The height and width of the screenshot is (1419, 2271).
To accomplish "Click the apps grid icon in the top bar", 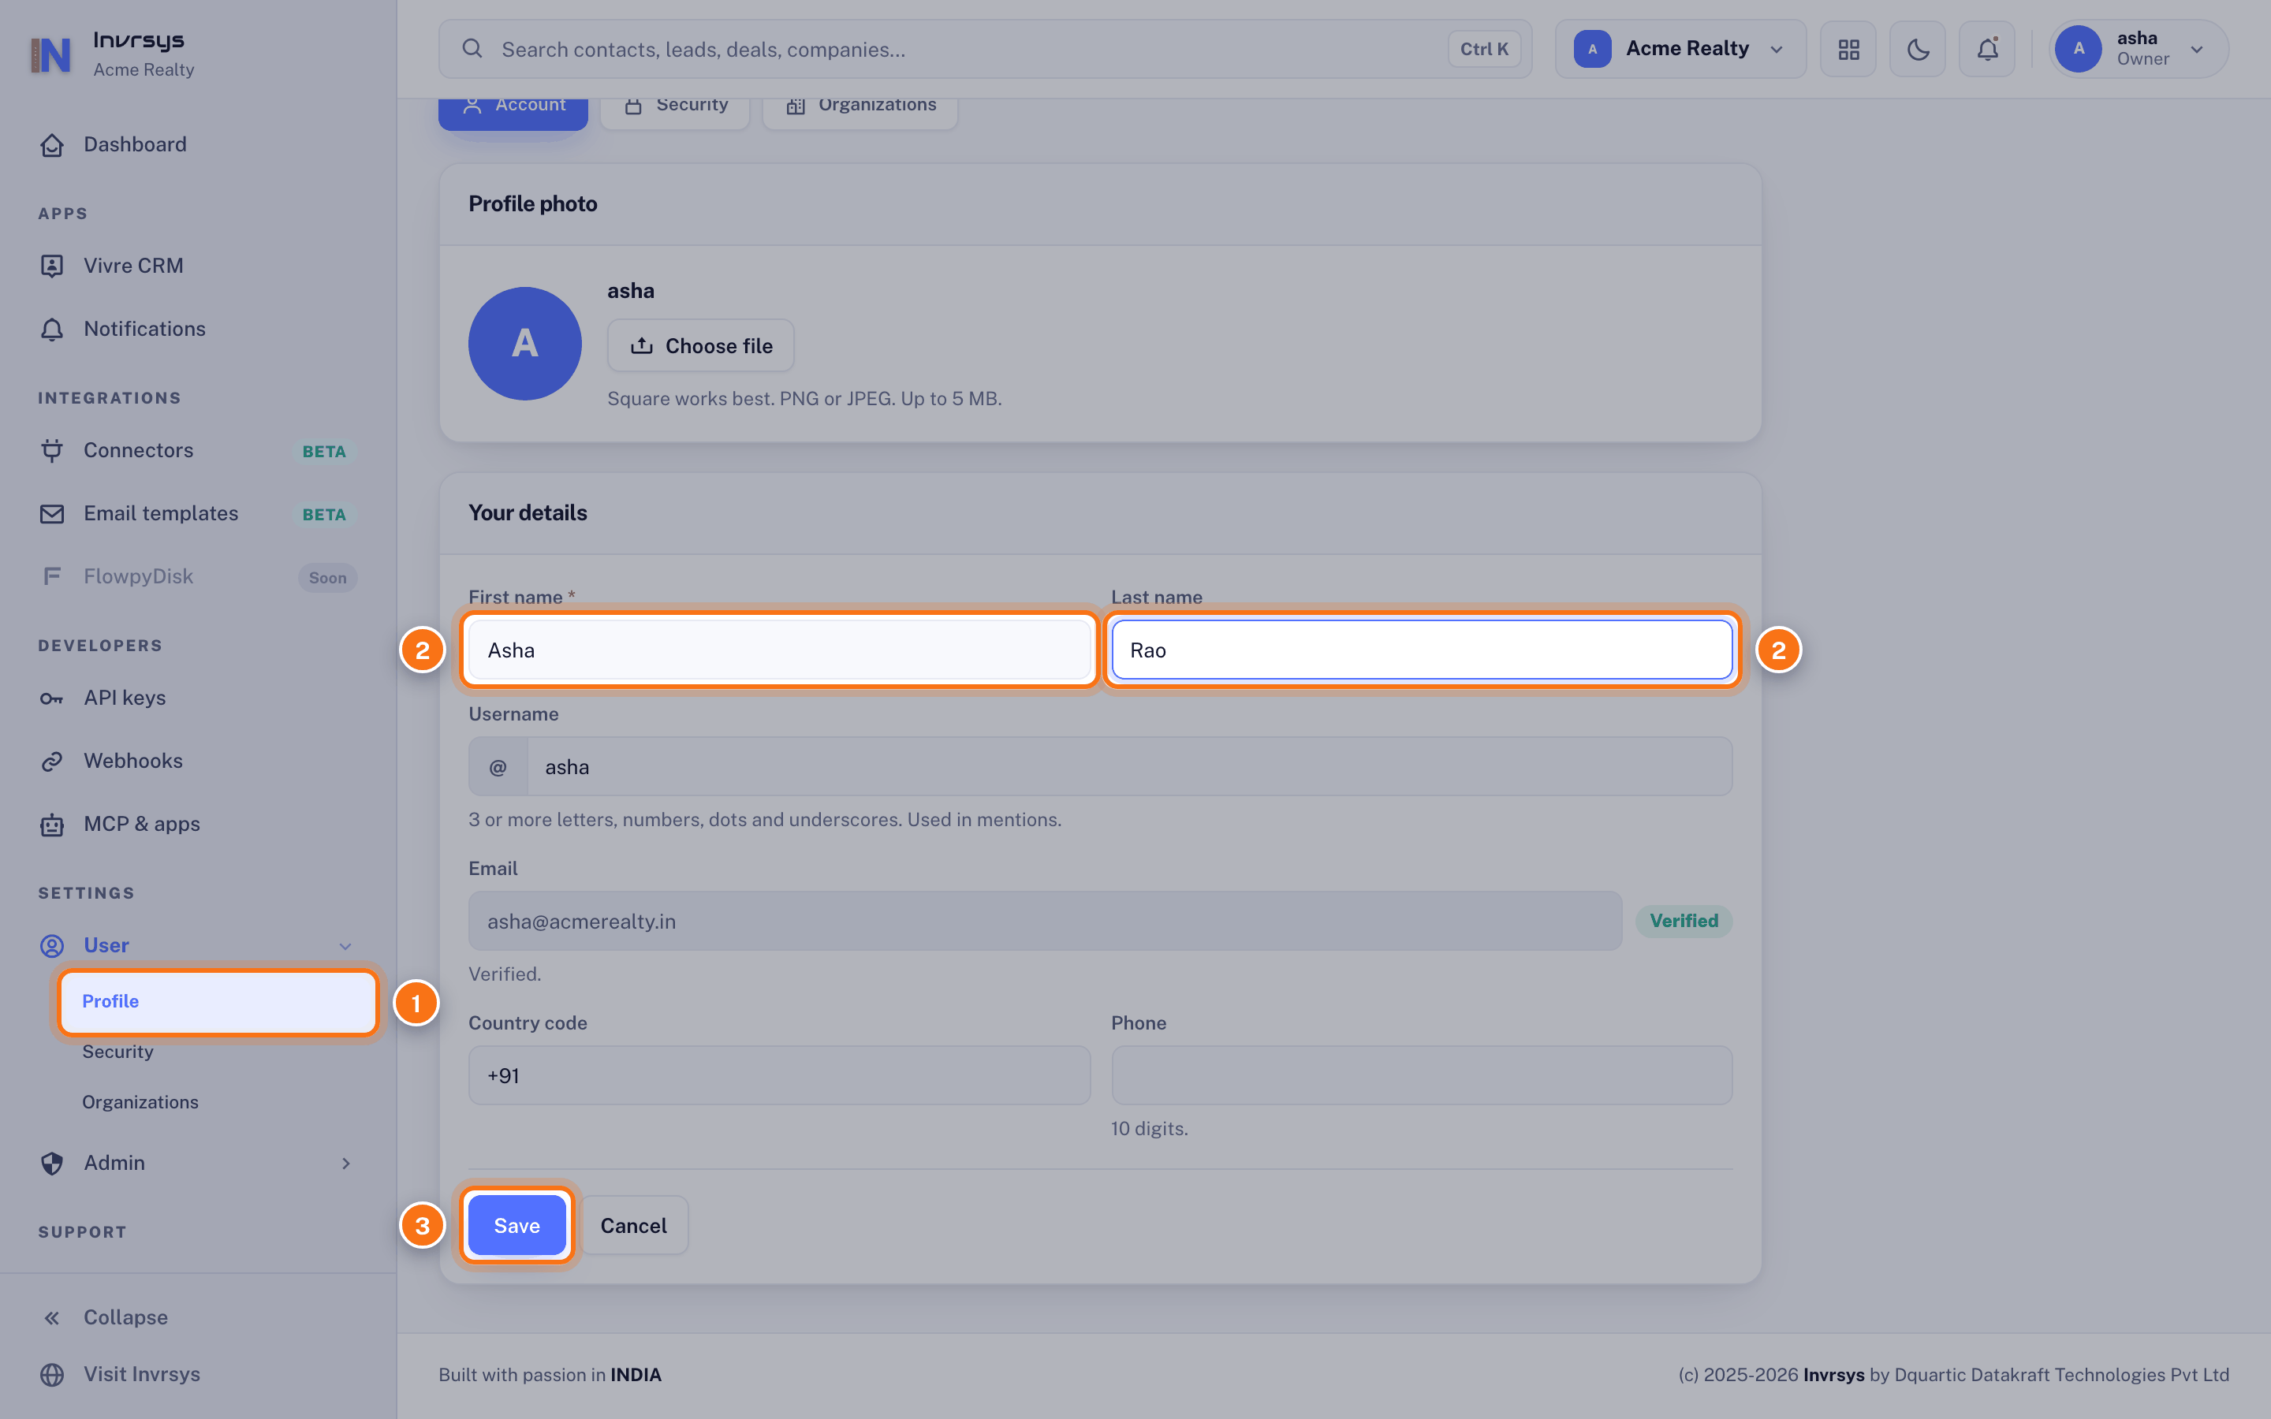I will (1848, 49).
